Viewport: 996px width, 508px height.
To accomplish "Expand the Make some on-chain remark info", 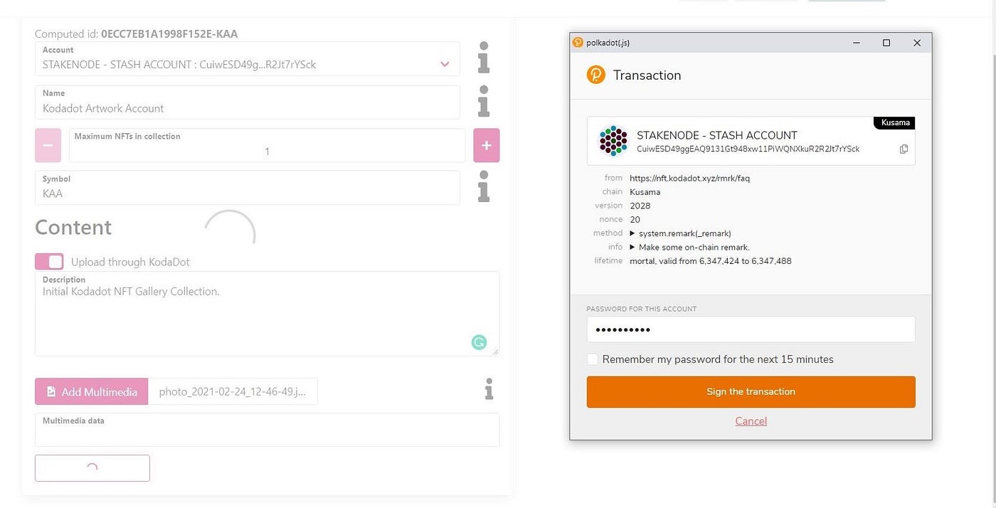I will [632, 247].
